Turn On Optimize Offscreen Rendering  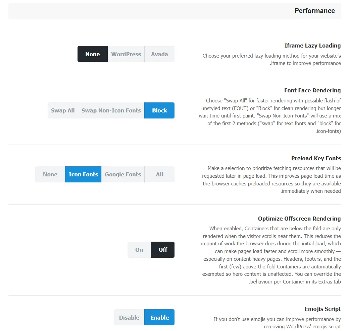pos(139,250)
